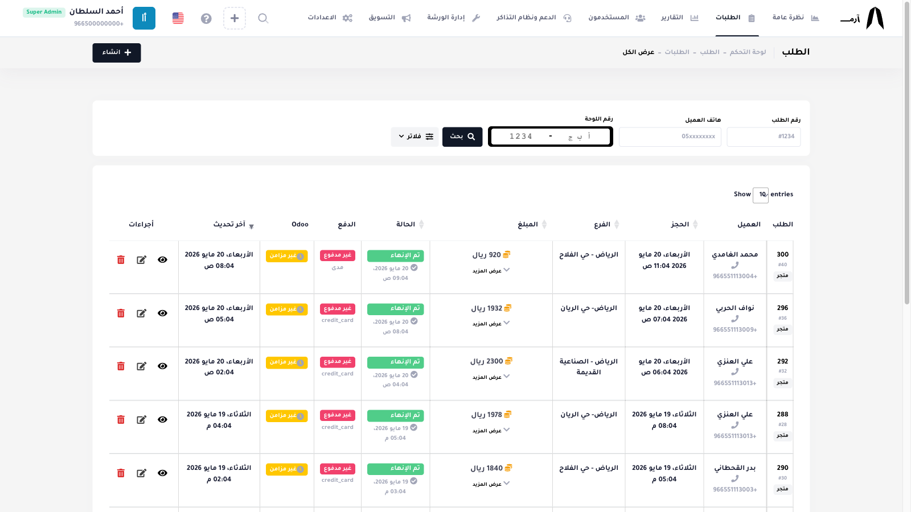911x512 pixels.
Task: Open the المستخدمون users menu
Action: tap(617, 18)
